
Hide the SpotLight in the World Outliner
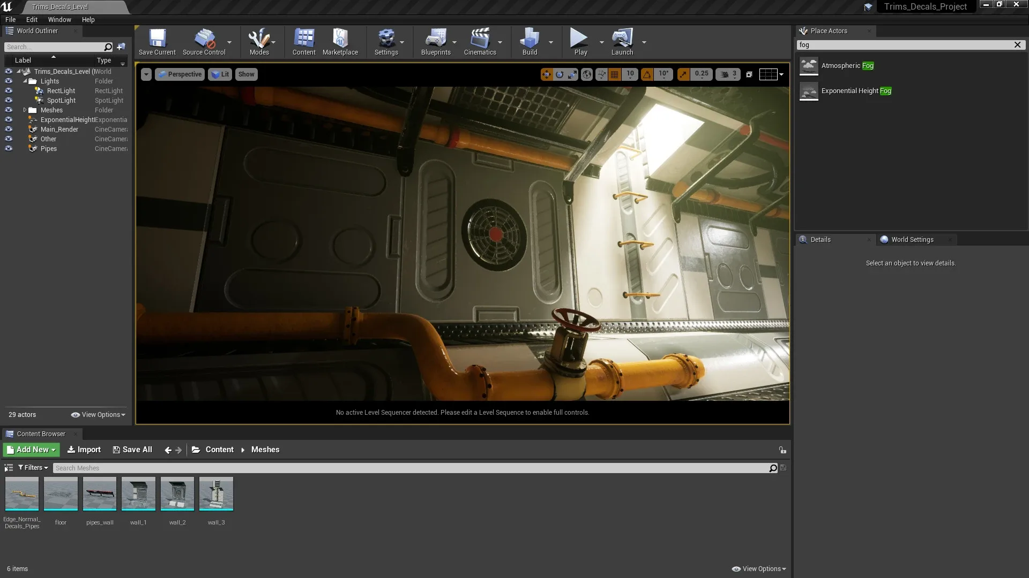(x=9, y=100)
